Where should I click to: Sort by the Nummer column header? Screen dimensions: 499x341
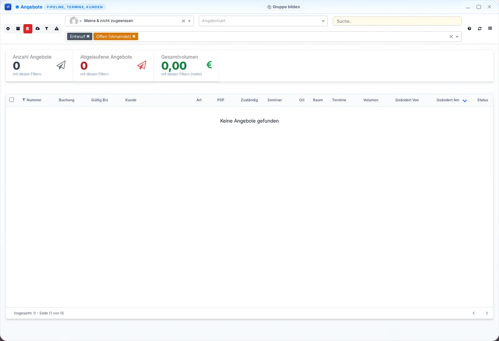click(x=34, y=100)
